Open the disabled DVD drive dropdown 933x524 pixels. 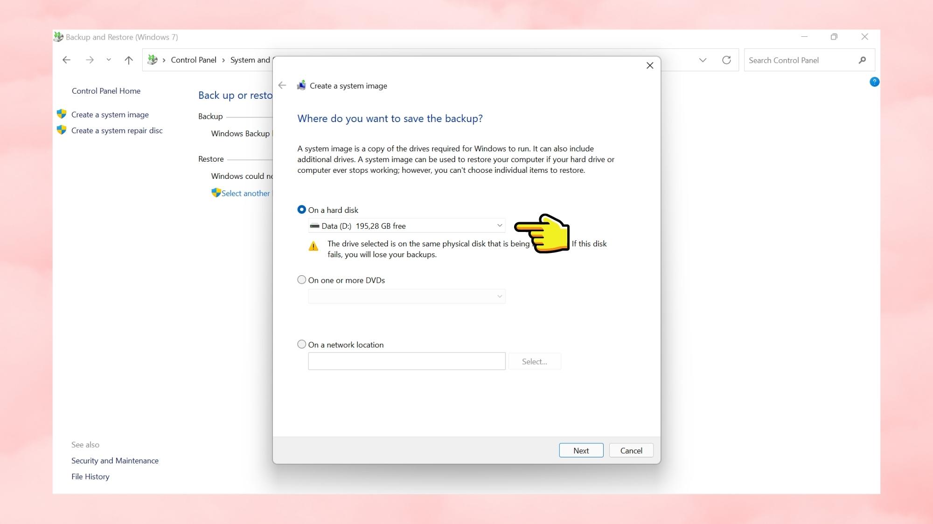tap(406, 296)
